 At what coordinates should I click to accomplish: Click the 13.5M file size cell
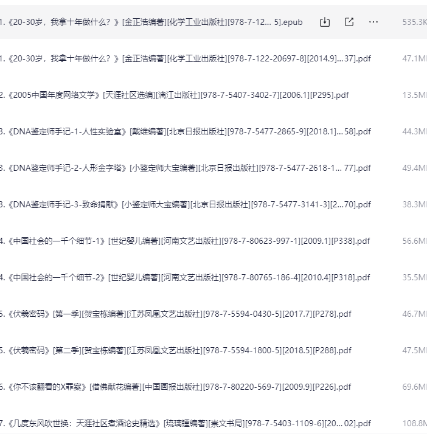[x=414, y=95]
